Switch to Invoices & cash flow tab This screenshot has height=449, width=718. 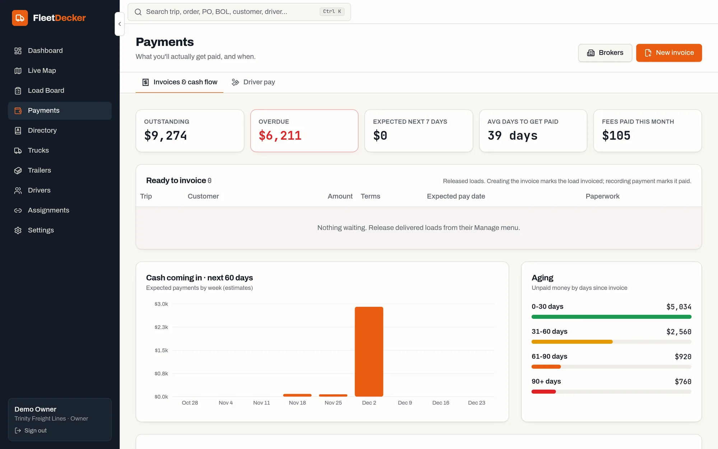click(x=179, y=82)
